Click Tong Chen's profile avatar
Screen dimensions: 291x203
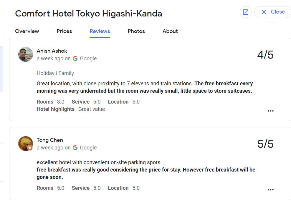[26, 143]
